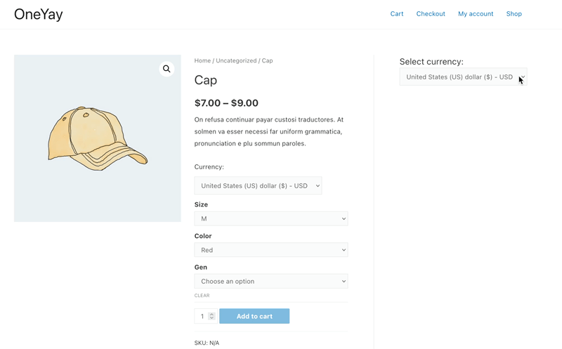
Task: Increase quantity with the stepper up arrow
Action: tap(211, 314)
